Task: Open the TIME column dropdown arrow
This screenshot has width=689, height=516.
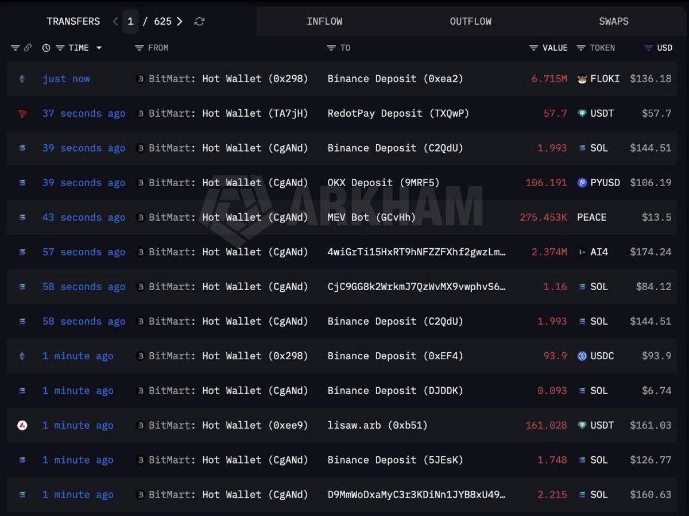Action: click(x=99, y=48)
